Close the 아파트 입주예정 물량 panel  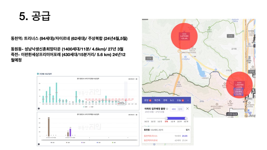pos(187,109)
